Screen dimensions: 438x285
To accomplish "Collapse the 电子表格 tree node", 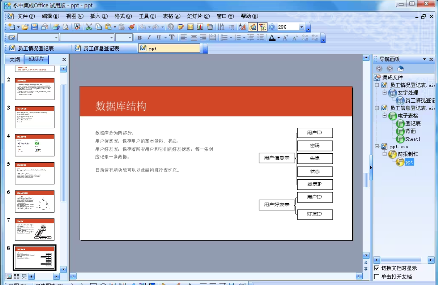I will 385,116.
